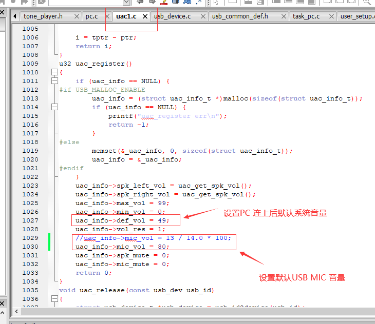Click the horizontal scrollbar track
Viewport: 375px width, 324px height.
pos(198,311)
